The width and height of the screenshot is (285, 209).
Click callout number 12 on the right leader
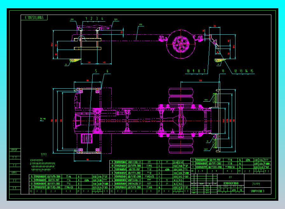[235, 71]
